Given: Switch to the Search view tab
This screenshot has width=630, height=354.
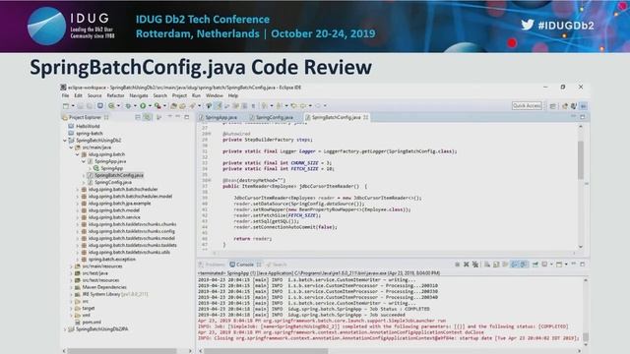Looking at the screenshot, I should point(277,265).
